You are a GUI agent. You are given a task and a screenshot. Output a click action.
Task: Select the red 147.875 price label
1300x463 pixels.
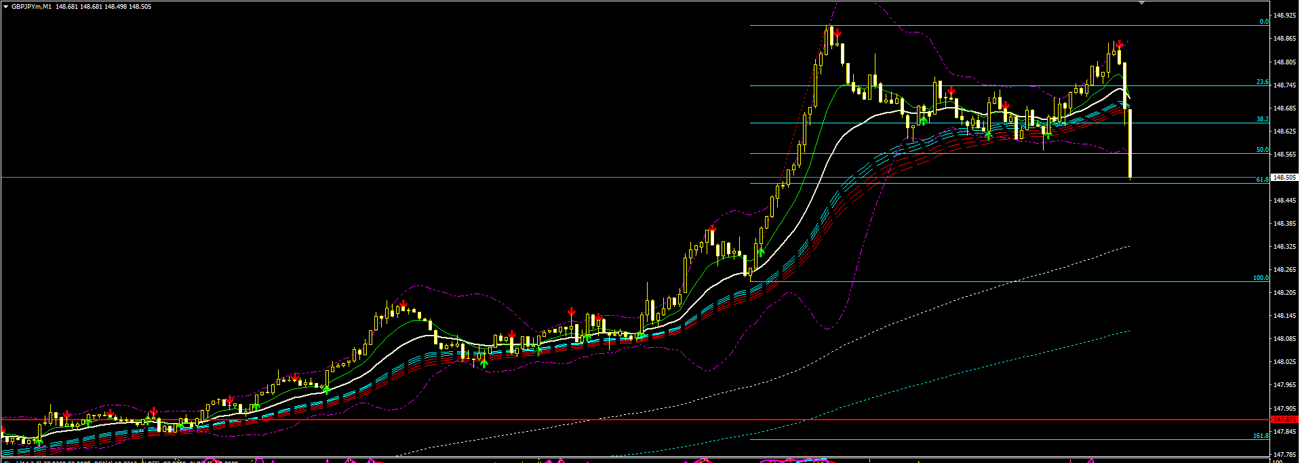[x=1284, y=420]
